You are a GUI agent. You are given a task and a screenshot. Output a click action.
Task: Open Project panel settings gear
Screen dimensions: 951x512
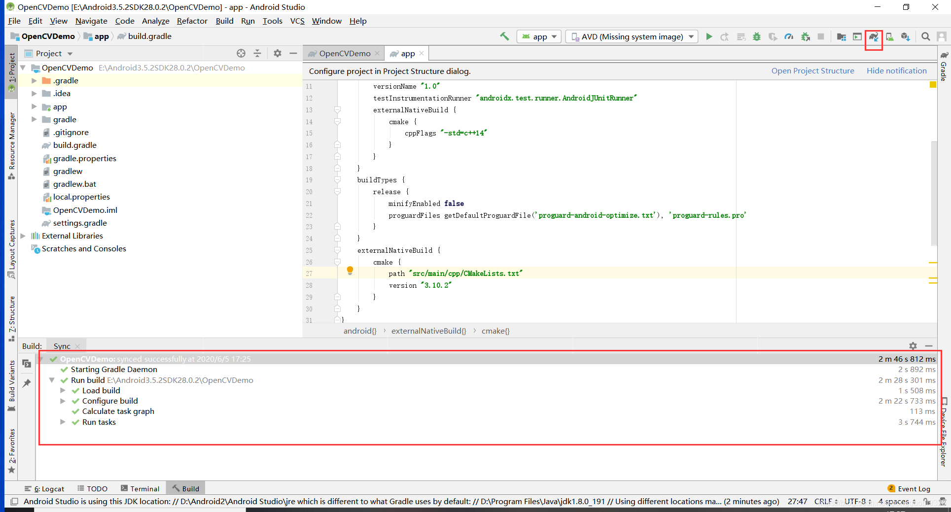coord(278,53)
